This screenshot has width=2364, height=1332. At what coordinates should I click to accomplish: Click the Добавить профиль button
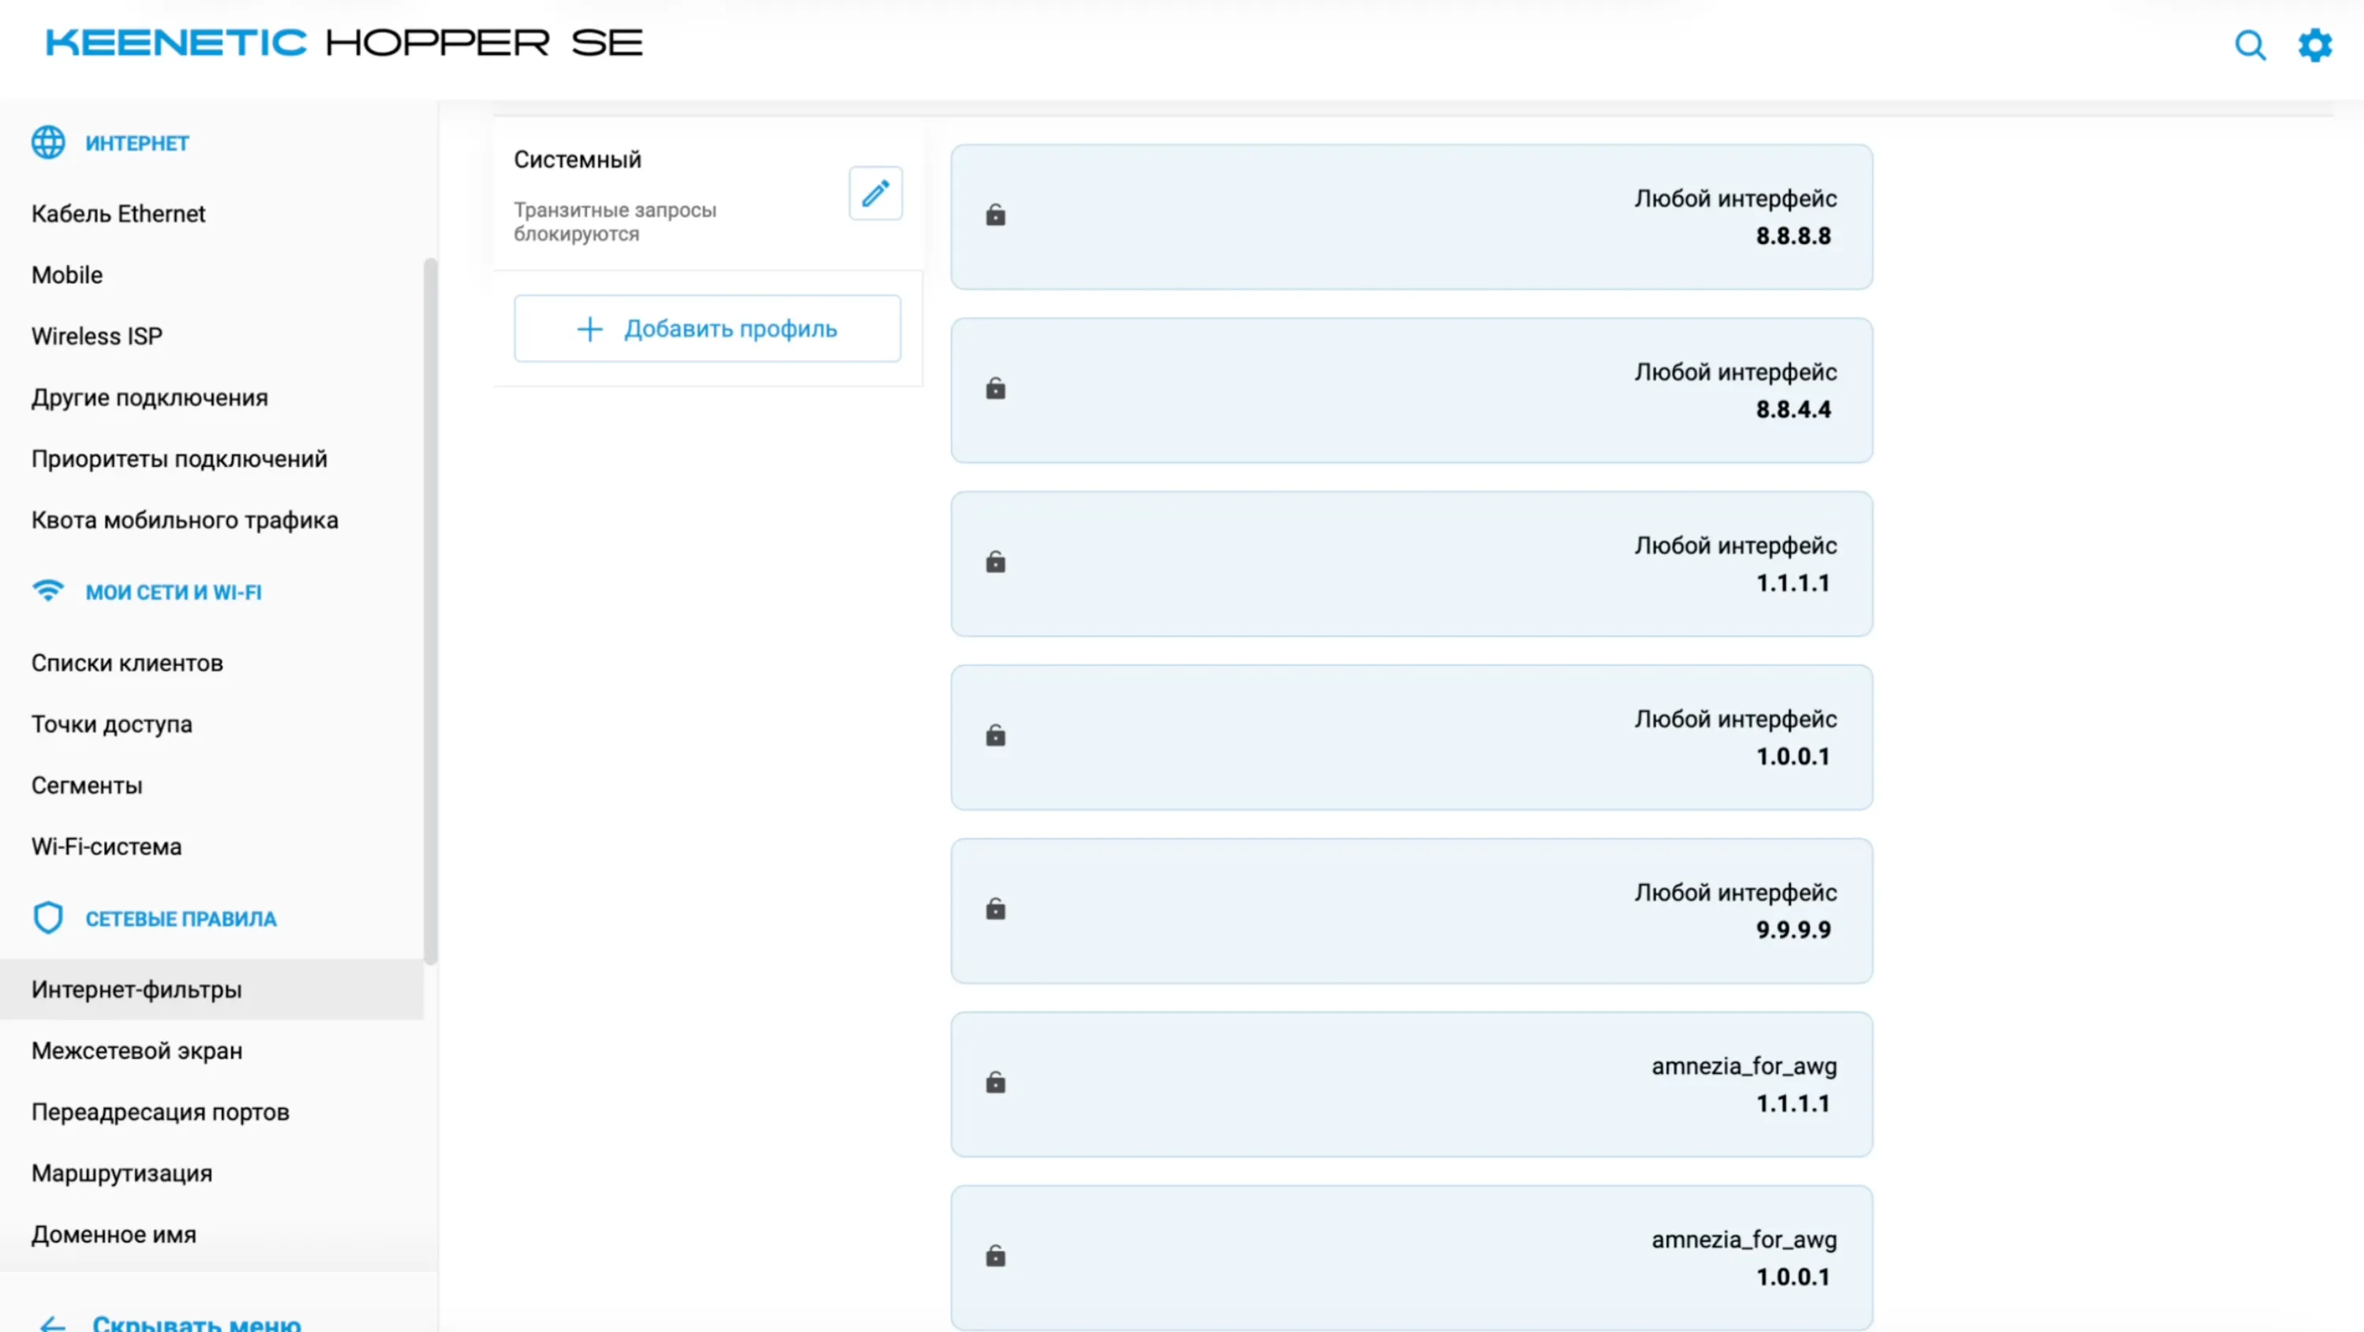[x=708, y=328]
